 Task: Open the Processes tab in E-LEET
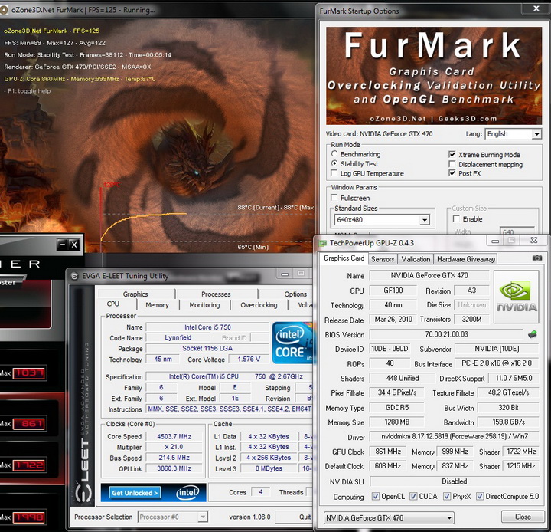click(216, 294)
